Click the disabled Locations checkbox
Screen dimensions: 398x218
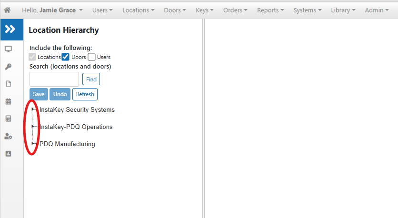[32, 57]
